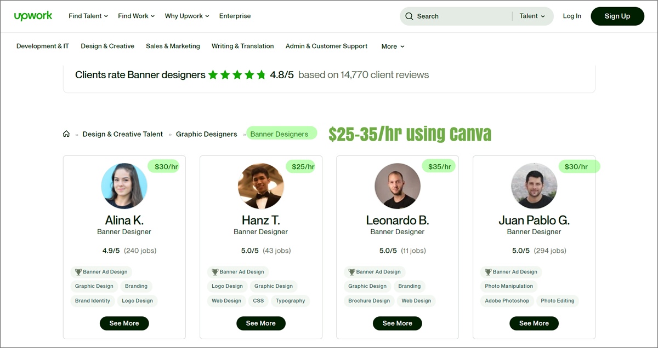The width and height of the screenshot is (658, 348).
Task: Click See More on Hanz's profile card
Action: click(x=261, y=323)
